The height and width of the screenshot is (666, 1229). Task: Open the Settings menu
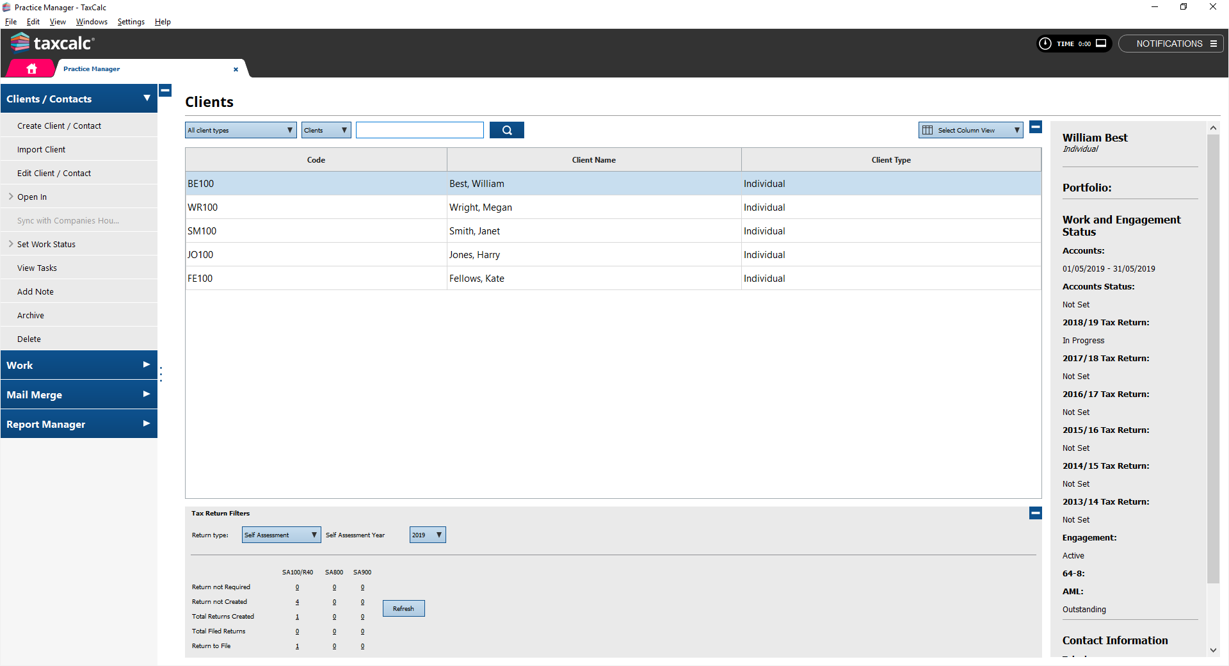131,22
